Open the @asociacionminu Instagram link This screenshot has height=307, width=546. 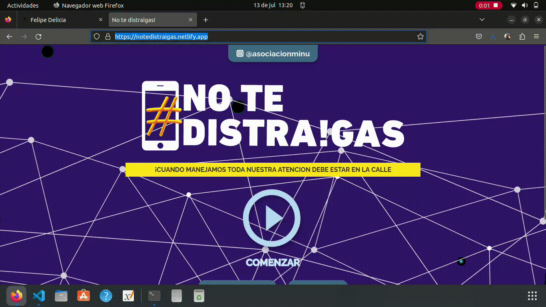pos(273,54)
